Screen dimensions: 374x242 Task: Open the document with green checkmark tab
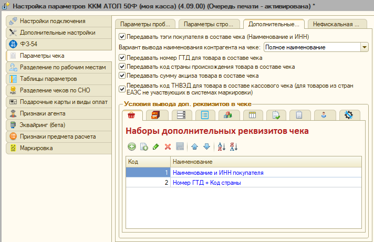(x=276, y=115)
